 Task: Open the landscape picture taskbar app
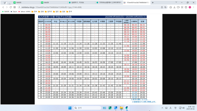coord(104,108)
